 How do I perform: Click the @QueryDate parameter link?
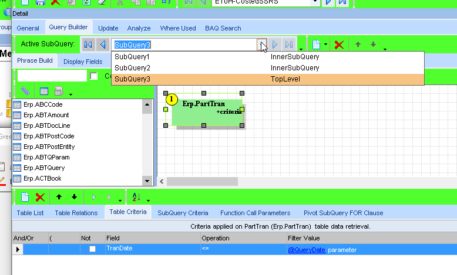click(306, 250)
